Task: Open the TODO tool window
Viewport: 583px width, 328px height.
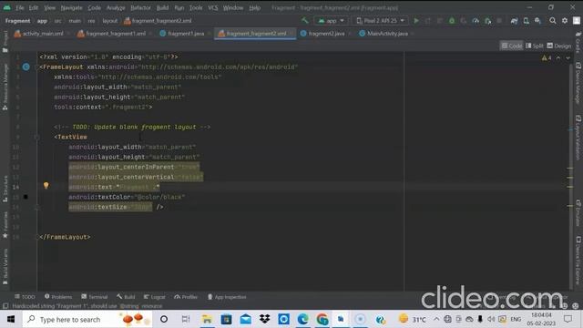Action: (x=25, y=297)
